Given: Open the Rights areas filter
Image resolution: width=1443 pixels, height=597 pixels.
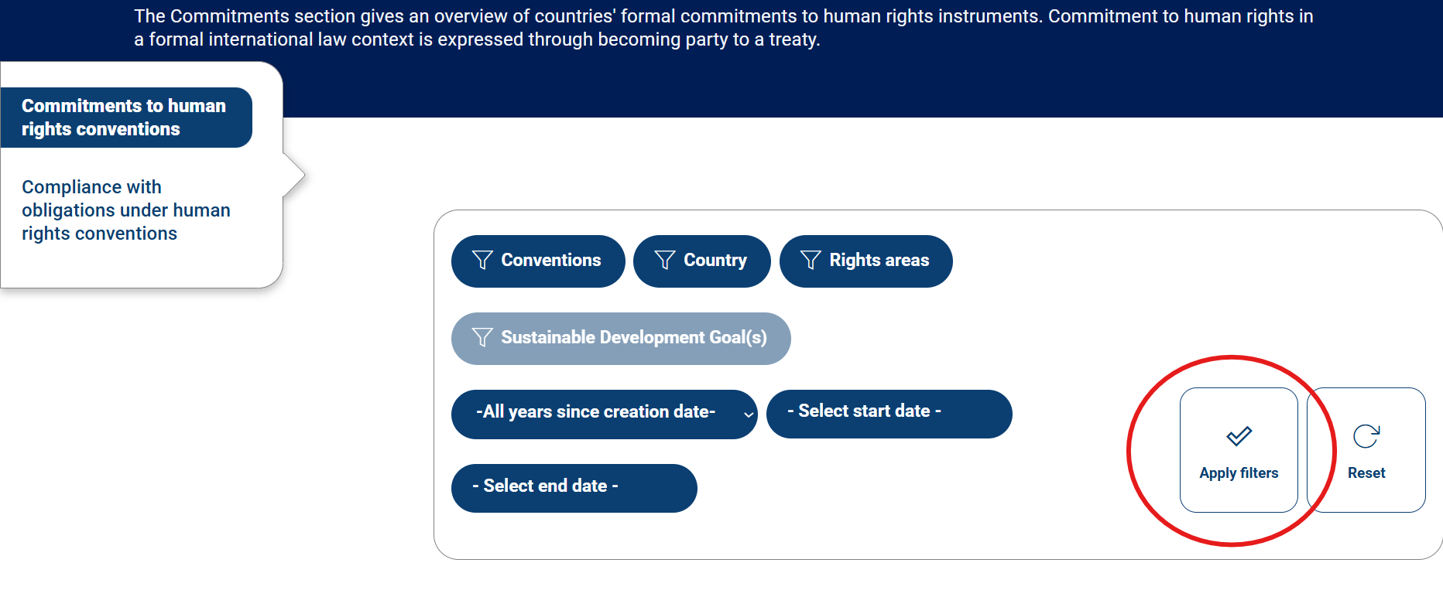Looking at the screenshot, I should 879,261.
